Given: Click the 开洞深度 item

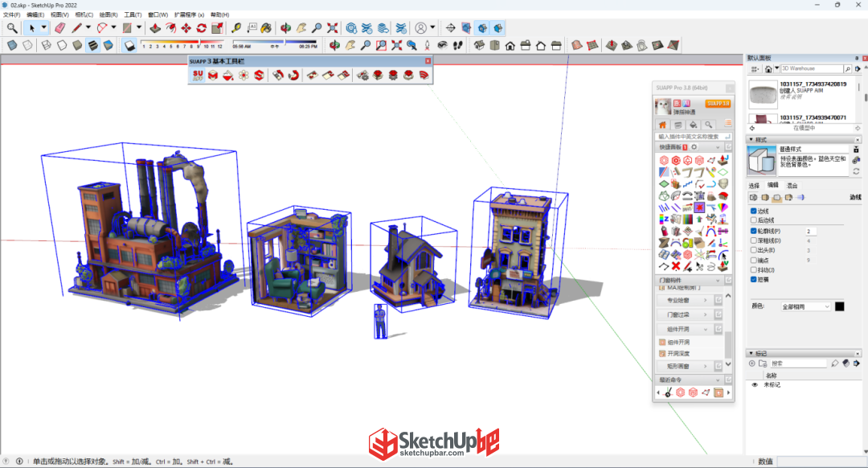Looking at the screenshot, I should (x=674, y=353).
